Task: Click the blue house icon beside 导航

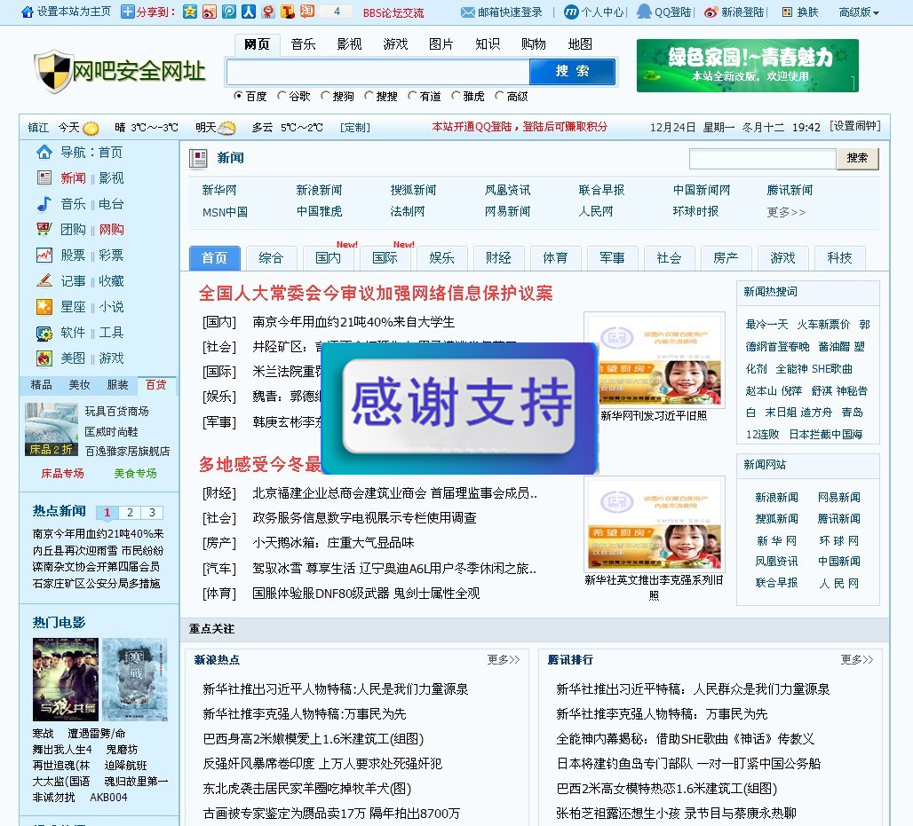Action: (x=44, y=153)
